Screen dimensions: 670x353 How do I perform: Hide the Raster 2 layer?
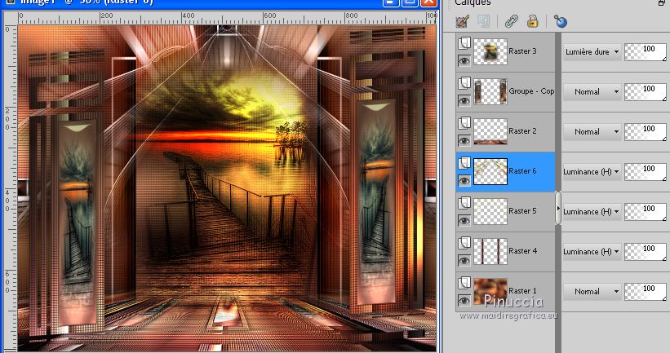point(464,141)
